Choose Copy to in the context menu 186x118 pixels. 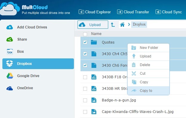tap(148, 91)
